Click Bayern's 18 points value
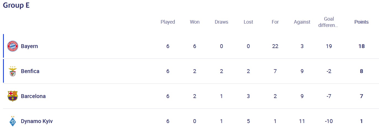 coord(361,46)
